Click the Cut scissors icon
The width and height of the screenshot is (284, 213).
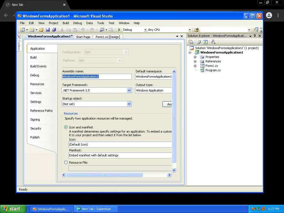click(62, 30)
